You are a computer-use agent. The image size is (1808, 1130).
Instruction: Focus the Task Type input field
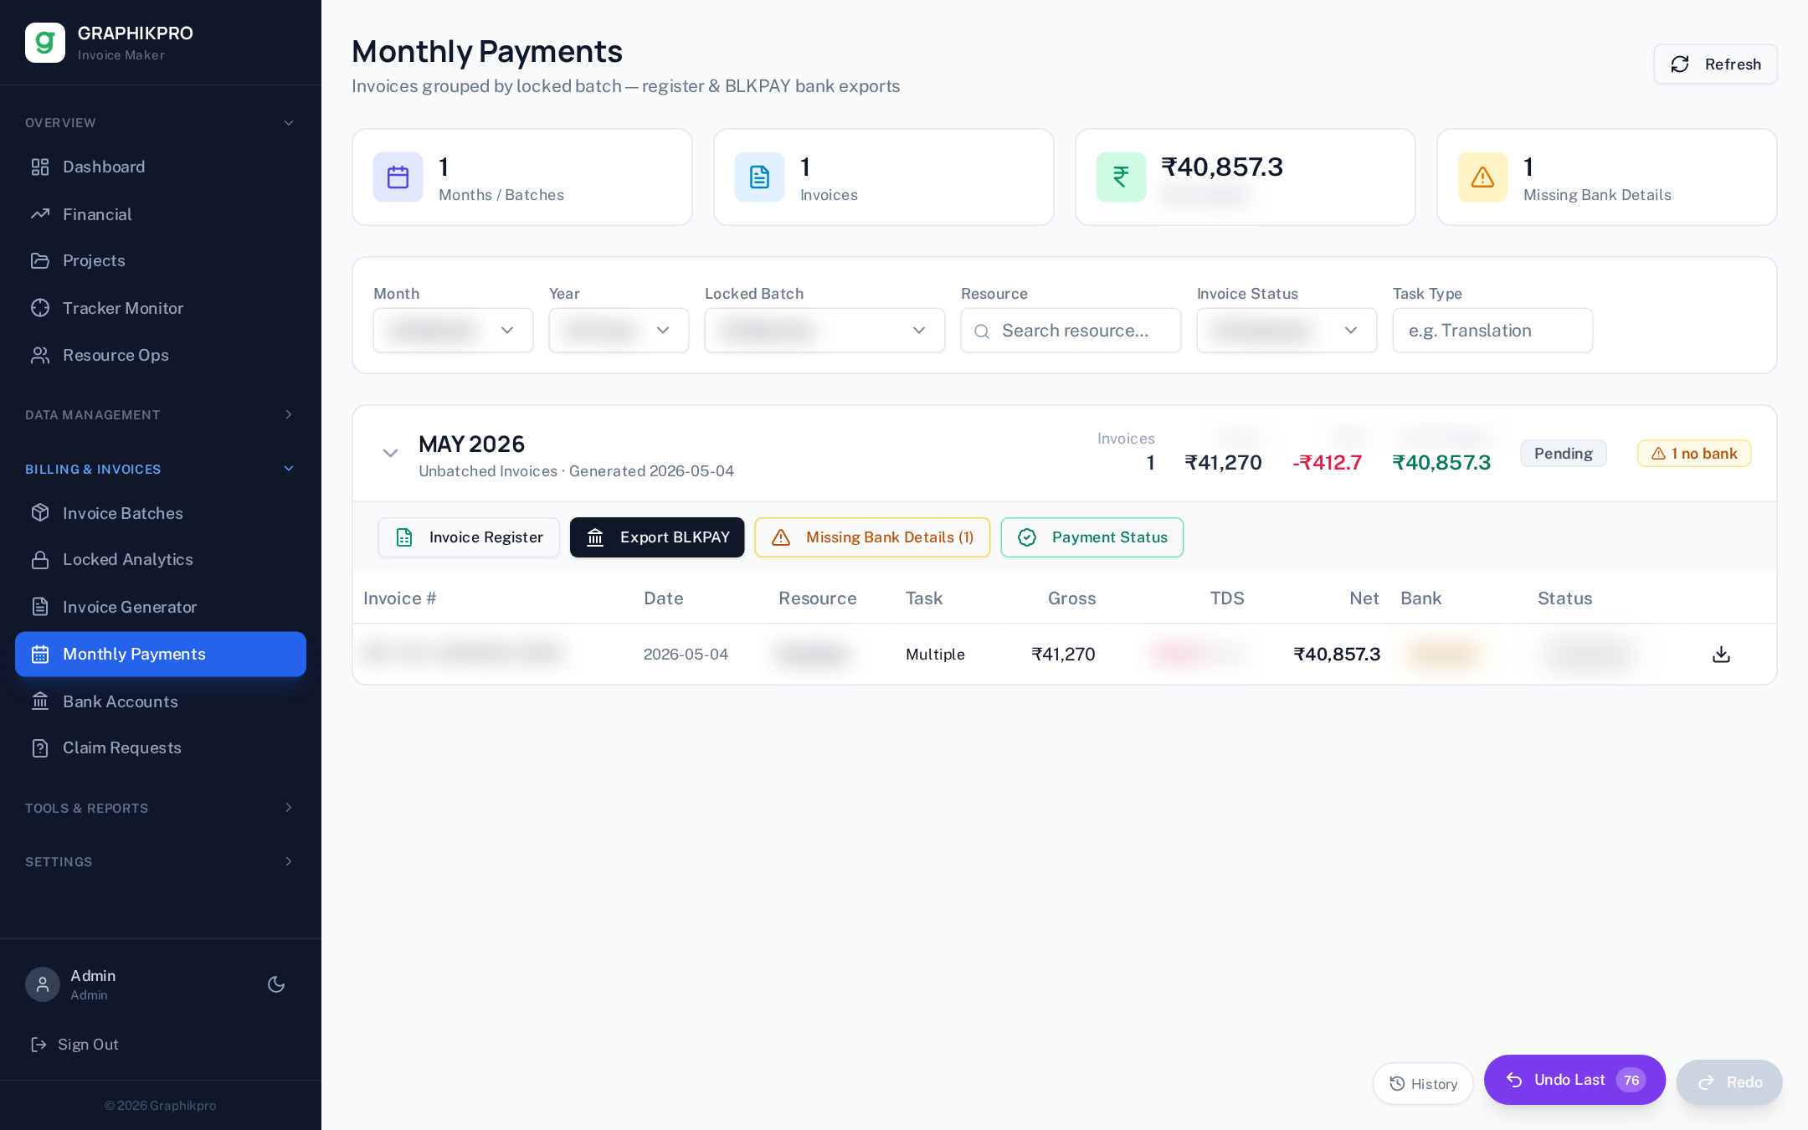[1492, 330]
